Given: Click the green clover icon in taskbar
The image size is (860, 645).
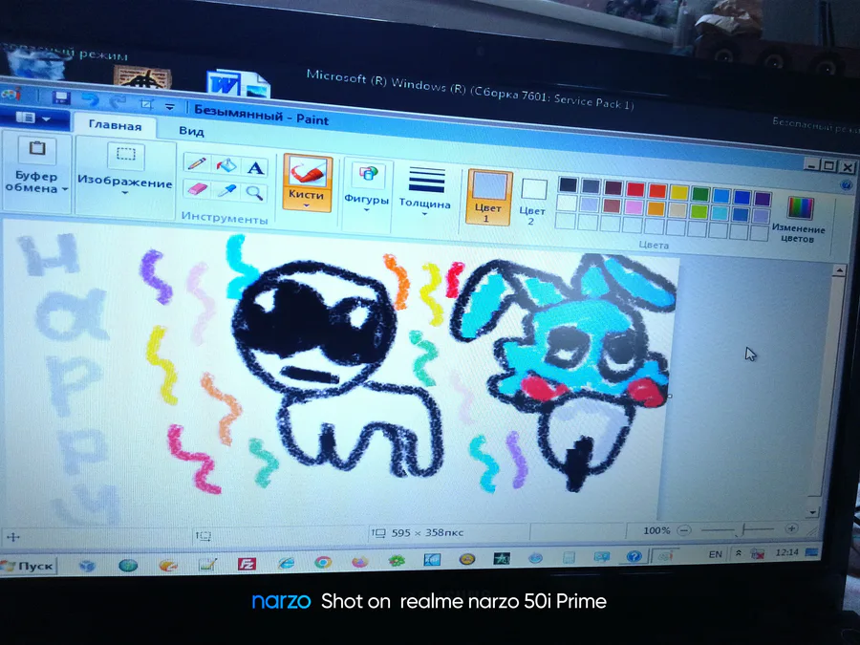Looking at the screenshot, I should click(397, 561).
